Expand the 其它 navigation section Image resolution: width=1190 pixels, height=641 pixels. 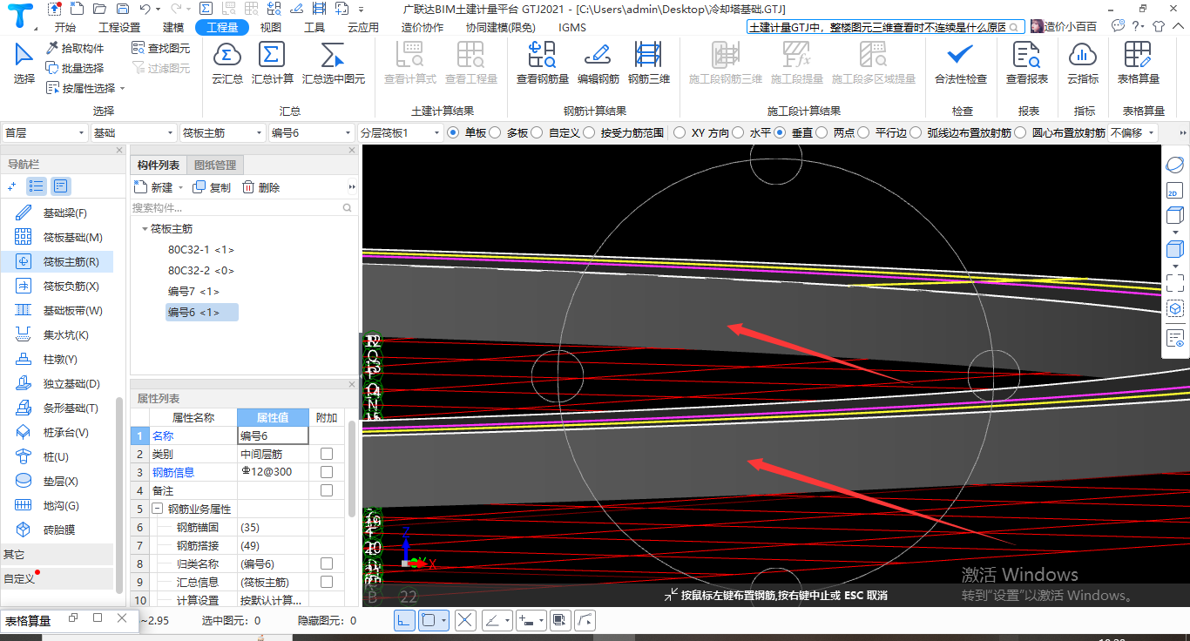(57, 554)
